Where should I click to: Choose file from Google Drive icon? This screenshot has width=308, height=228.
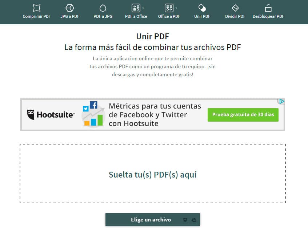tap(194, 220)
